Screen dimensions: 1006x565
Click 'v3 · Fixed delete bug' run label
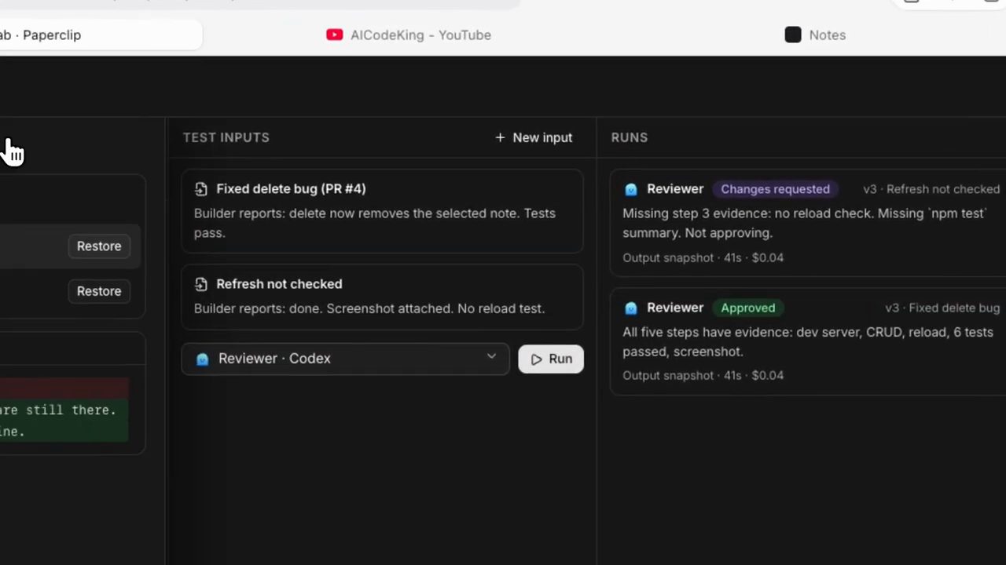(942, 308)
